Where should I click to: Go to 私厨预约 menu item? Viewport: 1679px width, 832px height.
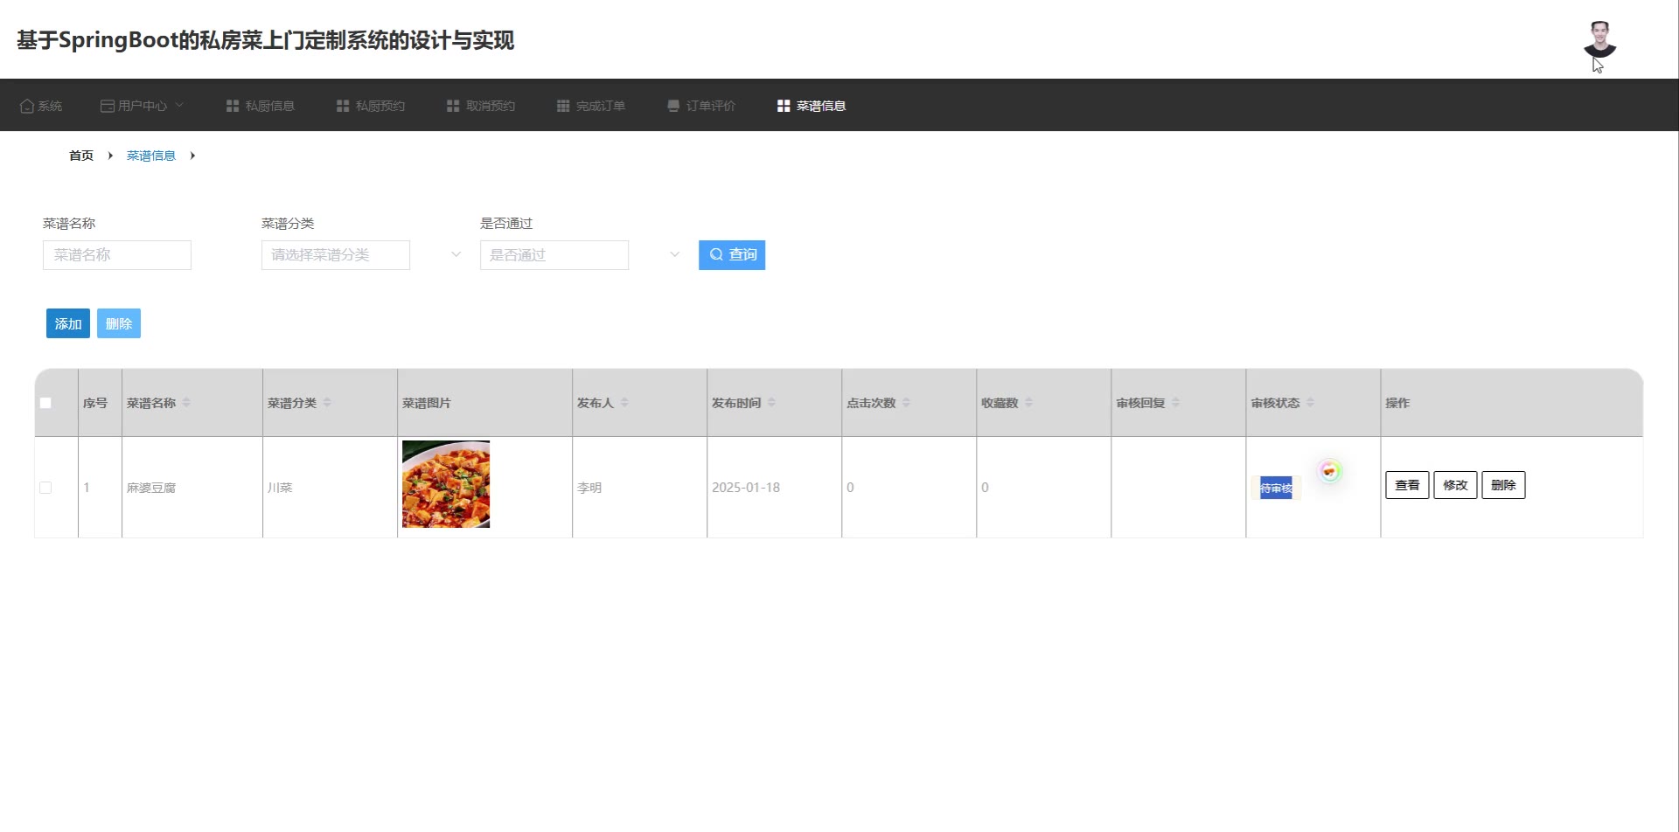tap(371, 106)
